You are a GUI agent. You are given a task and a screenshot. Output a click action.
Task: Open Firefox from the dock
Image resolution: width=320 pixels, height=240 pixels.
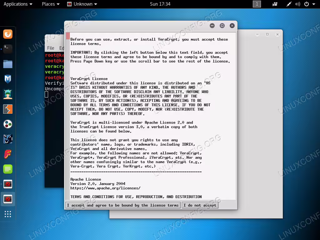pos(8,34)
